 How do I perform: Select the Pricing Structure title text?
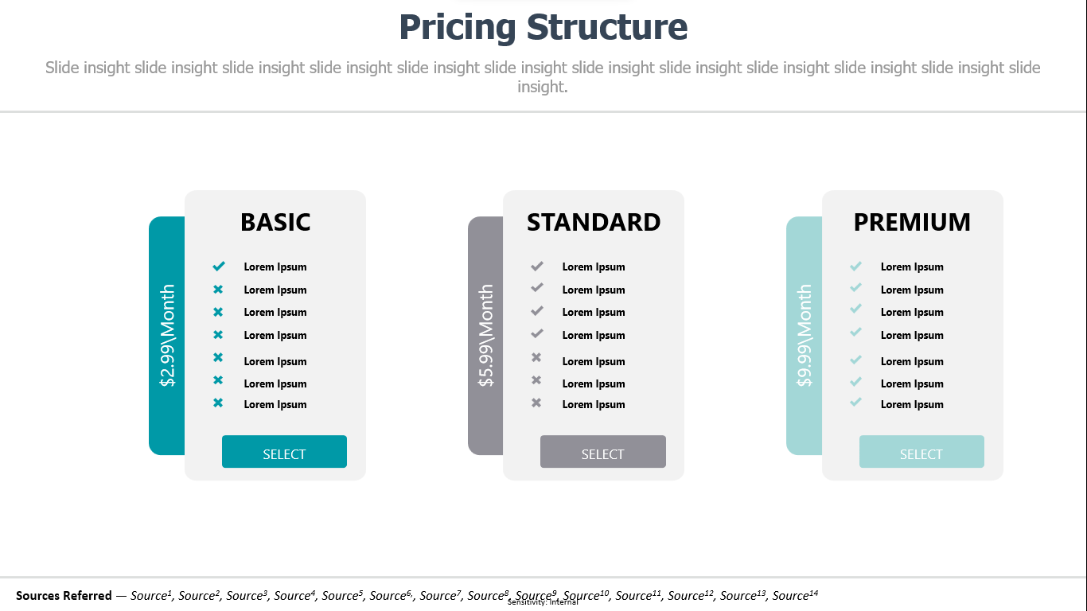(x=543, y=27)
